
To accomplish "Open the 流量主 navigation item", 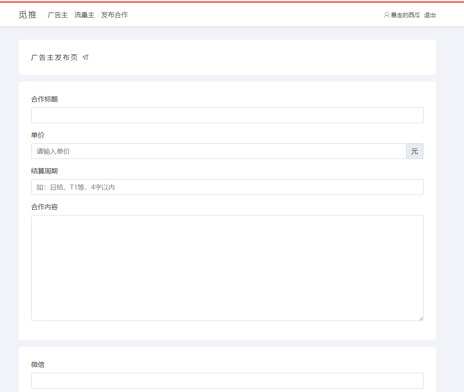I will tap(84, 15).
